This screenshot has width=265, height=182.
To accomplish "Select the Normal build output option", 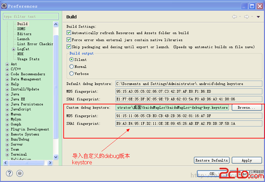I will 71,66.
